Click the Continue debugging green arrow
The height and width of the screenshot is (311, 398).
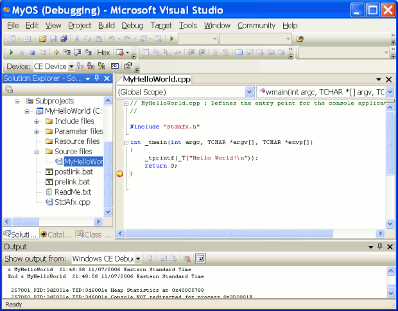click(x=11, y=52)
